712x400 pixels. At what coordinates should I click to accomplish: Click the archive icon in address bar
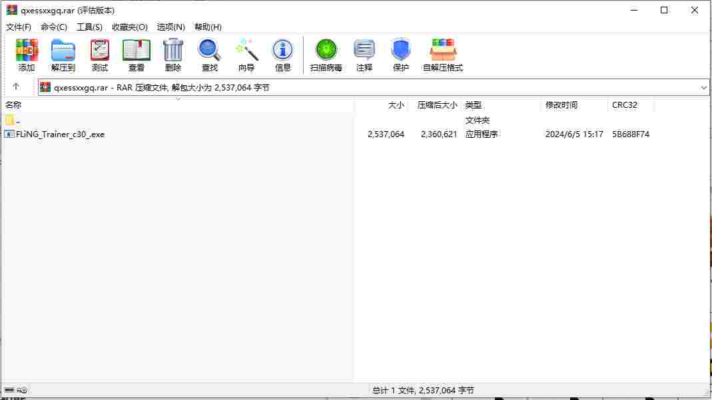(x=45, y=87)
